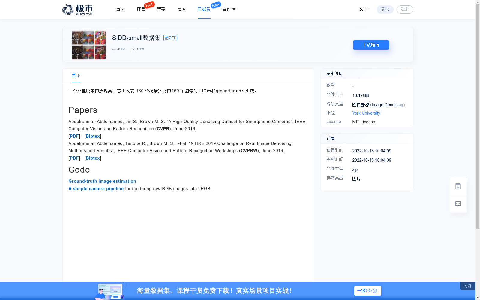Viewport: 480px width, 300px height.
Task: Click the chat feedback icon in floating sidebar
Action: point(458,204)
